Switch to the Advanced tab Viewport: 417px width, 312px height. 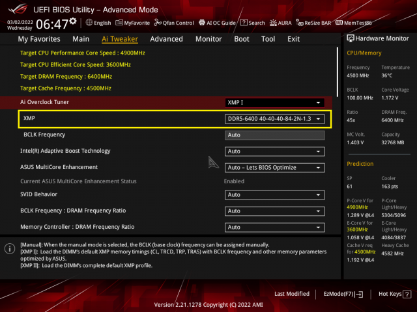tap(167, 39)
